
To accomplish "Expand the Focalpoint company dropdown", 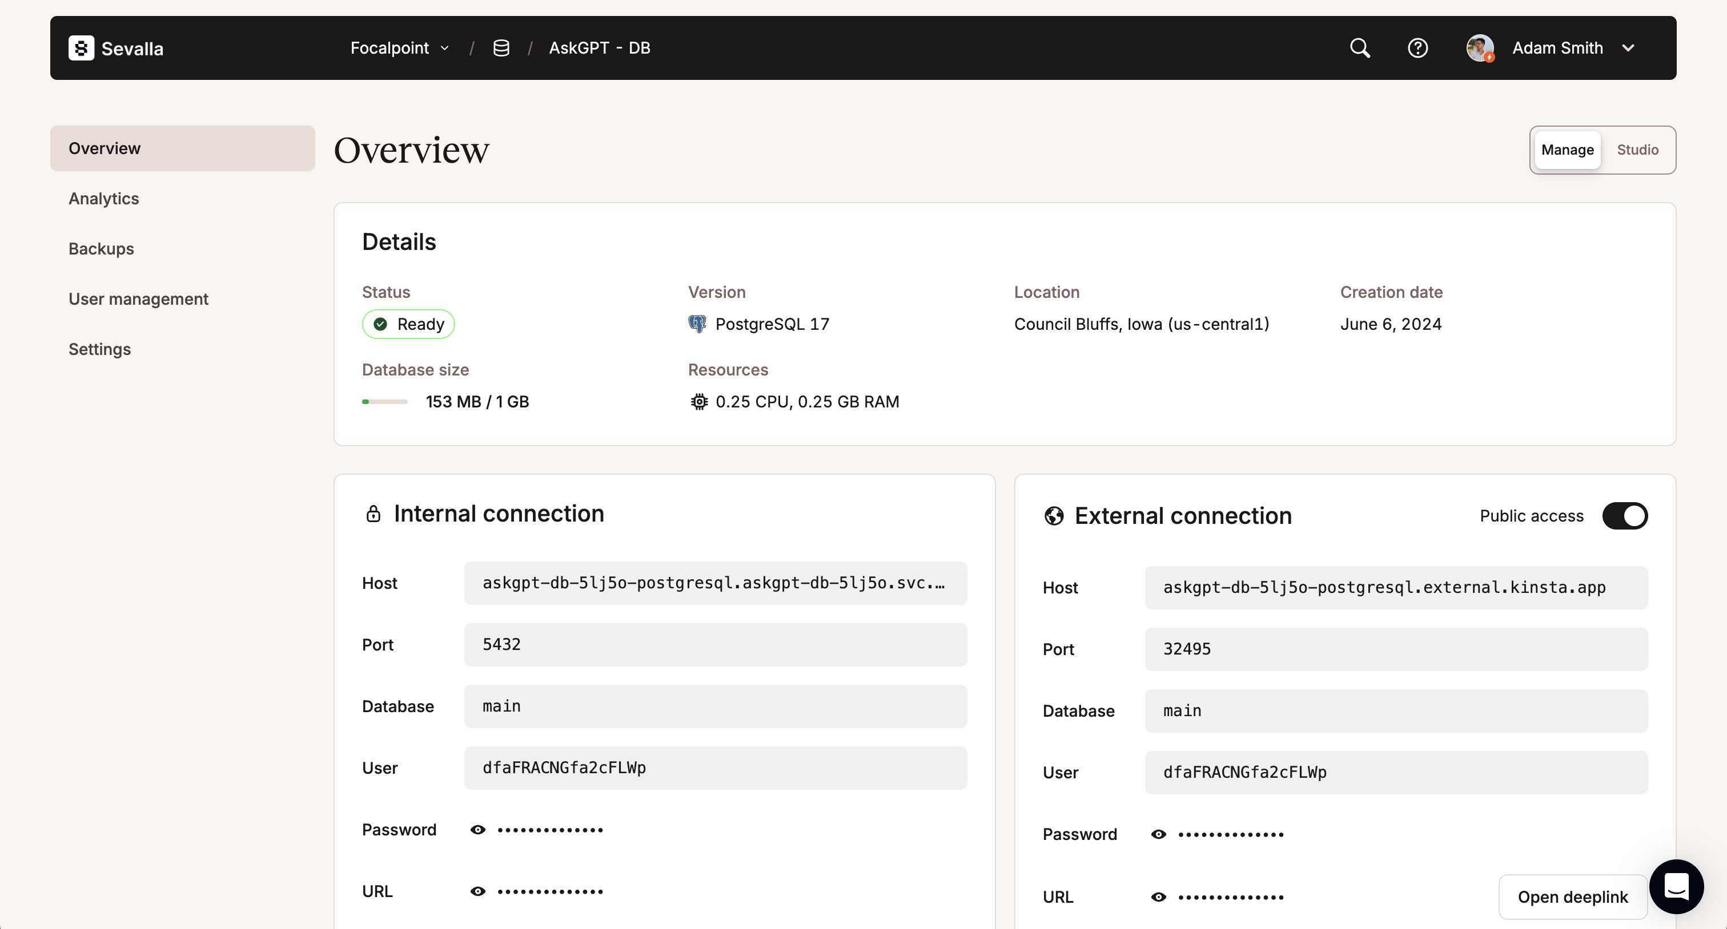I will click(400, 49).
